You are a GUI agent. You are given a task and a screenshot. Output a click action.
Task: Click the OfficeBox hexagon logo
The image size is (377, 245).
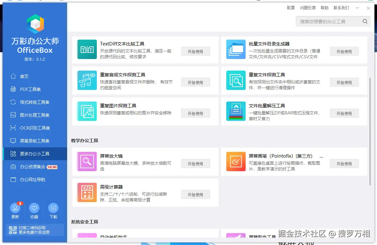[36, 24]
